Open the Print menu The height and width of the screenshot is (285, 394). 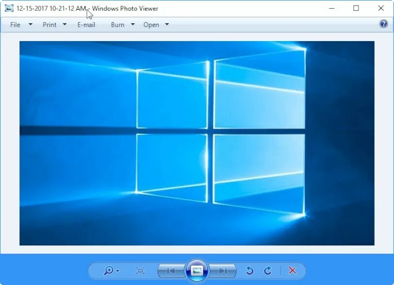49,25
